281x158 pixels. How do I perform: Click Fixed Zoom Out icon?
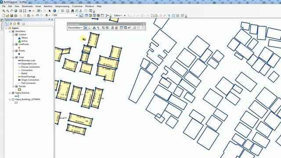pos(25,11)
